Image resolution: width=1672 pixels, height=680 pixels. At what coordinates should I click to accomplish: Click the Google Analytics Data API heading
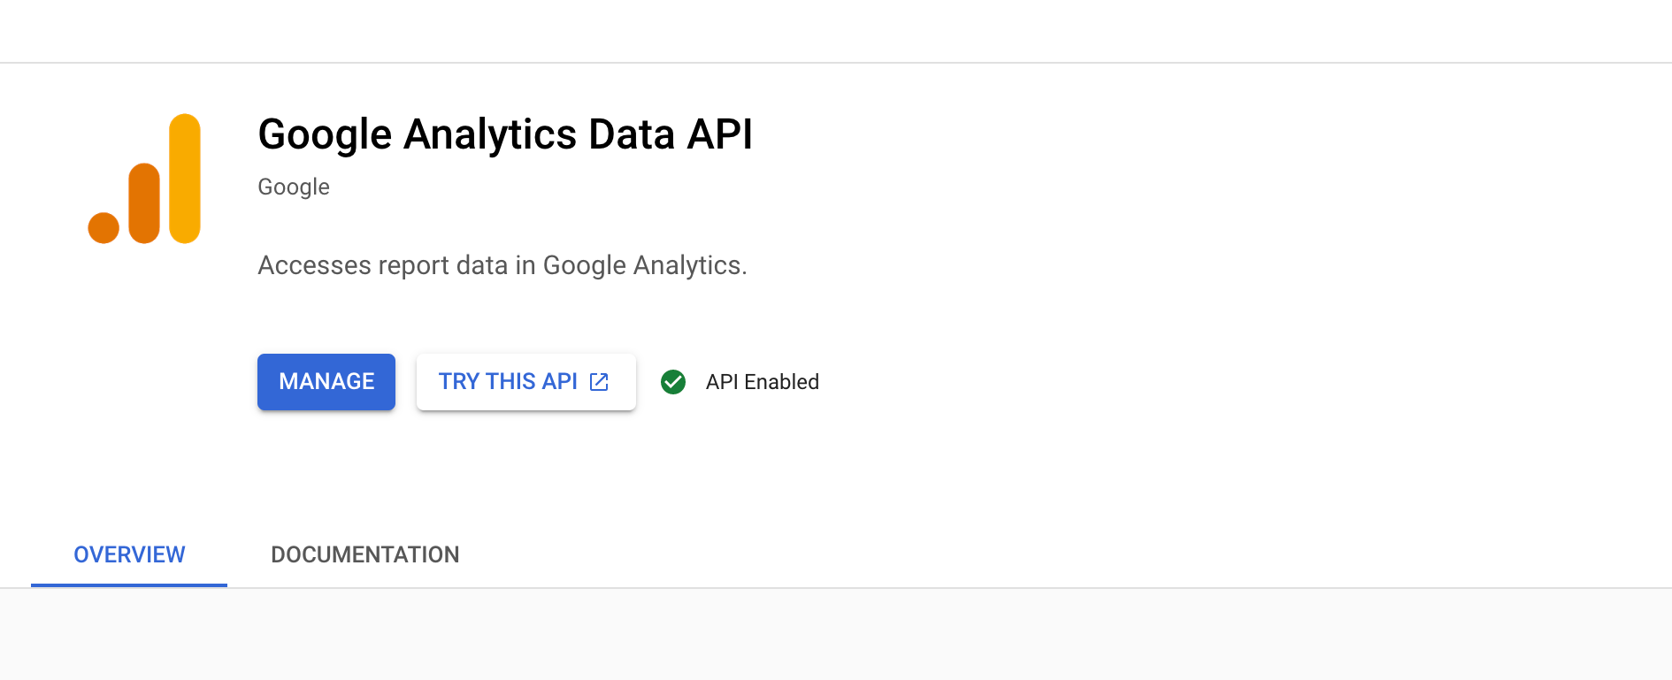click(505, 135)
